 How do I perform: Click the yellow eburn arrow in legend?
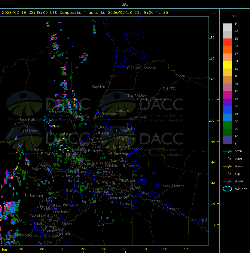point(227,166)
